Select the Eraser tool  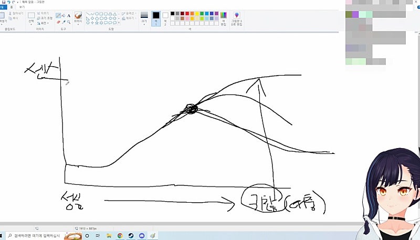58,22
